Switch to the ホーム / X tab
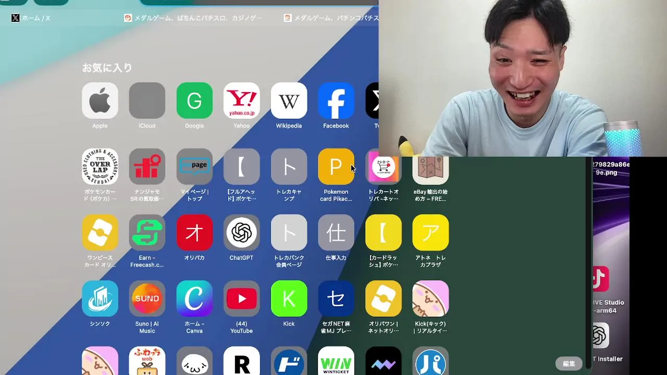 click(x=31, y=18)
